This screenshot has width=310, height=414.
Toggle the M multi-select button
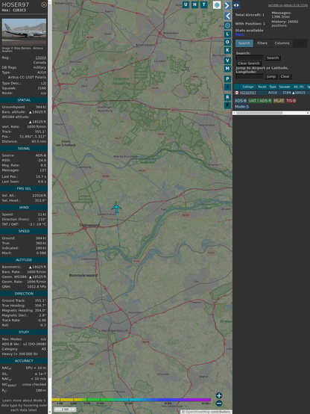pyautogui.click(x=227, y=69)
